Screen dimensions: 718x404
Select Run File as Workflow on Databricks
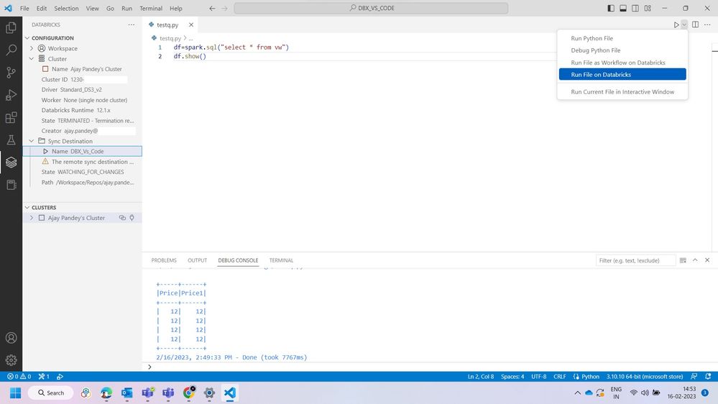coord(617,63)
